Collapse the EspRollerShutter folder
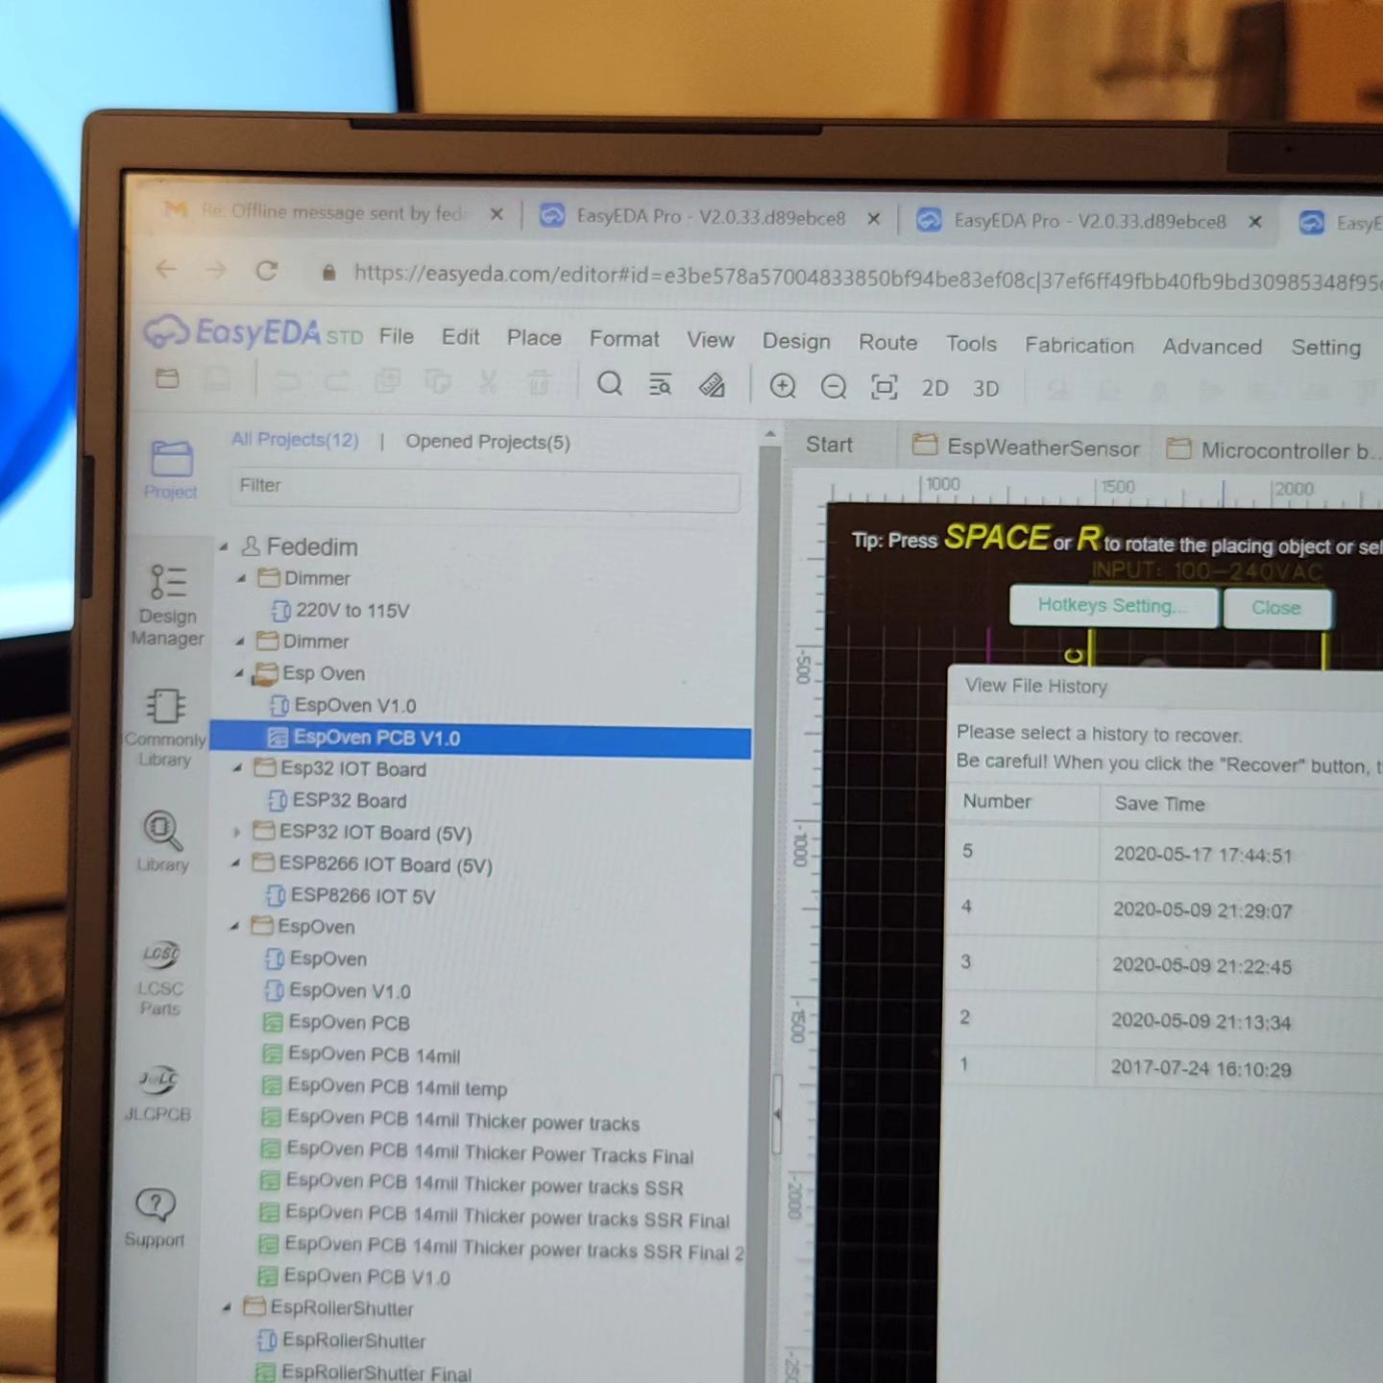1383x1383 pixels. (x=228, y=1308)
